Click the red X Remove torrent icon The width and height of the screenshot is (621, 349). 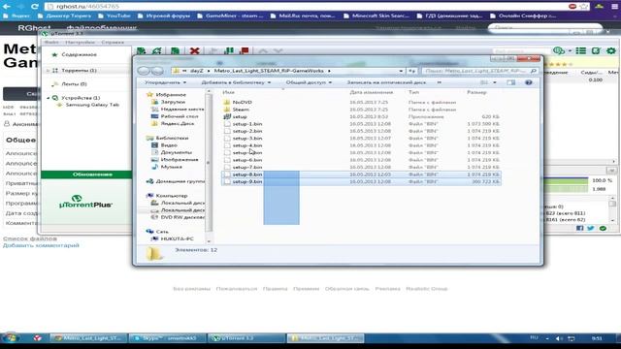tap(194, 50)
